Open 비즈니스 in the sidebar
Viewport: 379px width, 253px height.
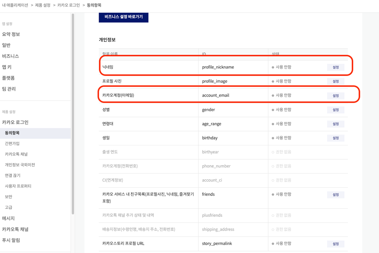[10, 56]
